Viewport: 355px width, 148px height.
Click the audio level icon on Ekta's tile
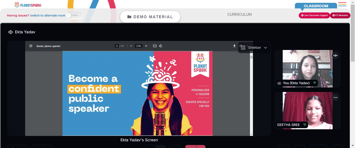click(x=335, y=55)
